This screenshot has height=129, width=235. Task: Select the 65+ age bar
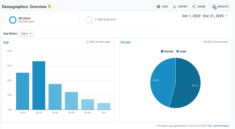pos(104,107)
